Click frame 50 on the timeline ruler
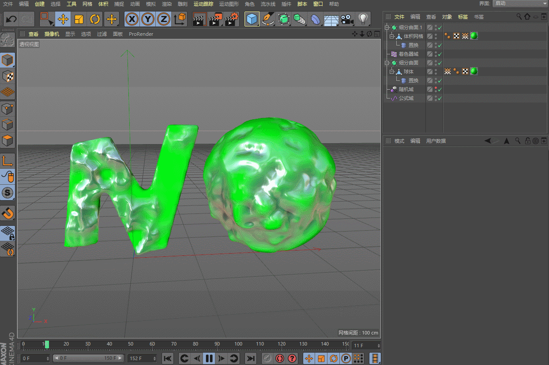549x365 pixels. point(131,345)
